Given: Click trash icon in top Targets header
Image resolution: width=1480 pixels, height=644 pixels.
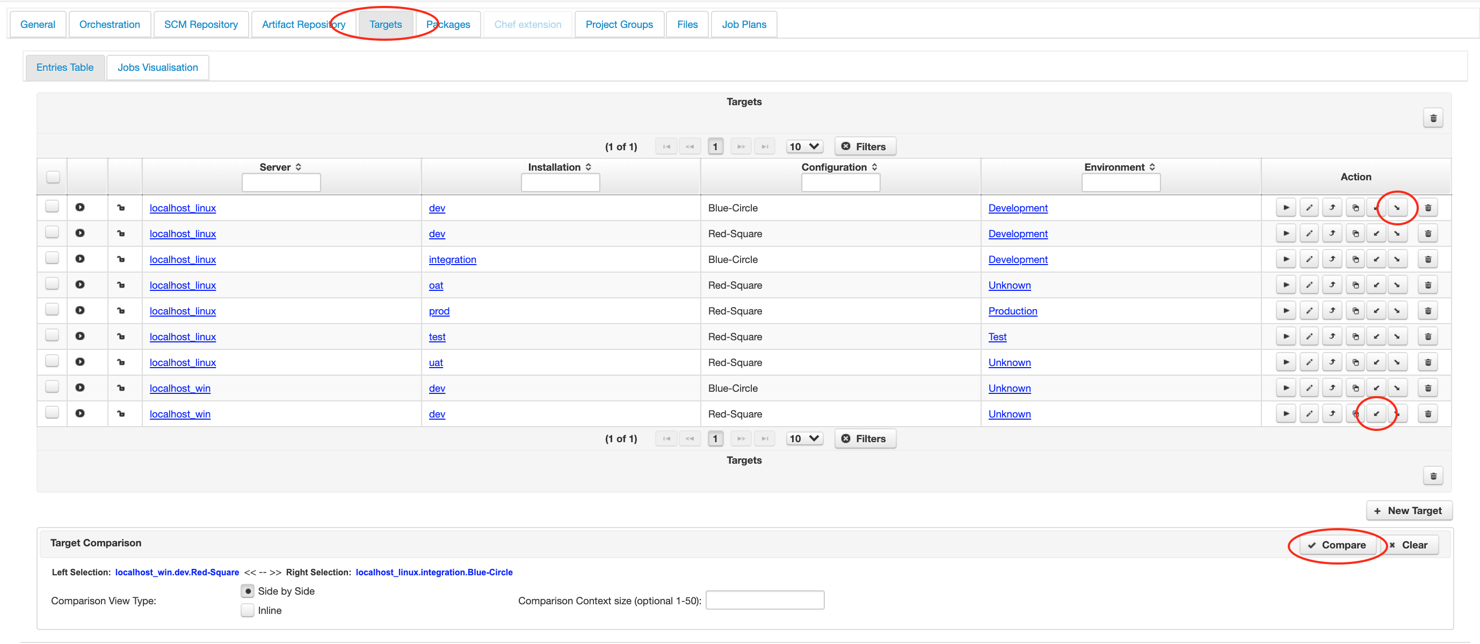Looking at the screenshot, I should 1433,118.
